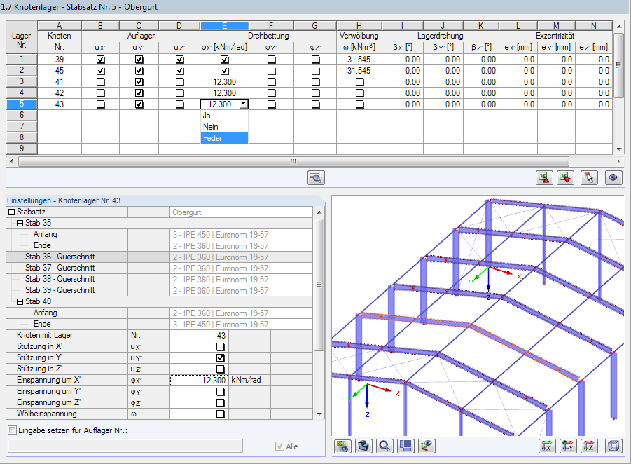The image size is (631, 464).
Task: Click the 'Knoten mit Lager' value 43
Action: click(199, 335)
